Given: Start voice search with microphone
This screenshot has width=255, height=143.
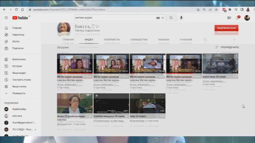Looking at the screenshot, I should (x=181, y=18).
